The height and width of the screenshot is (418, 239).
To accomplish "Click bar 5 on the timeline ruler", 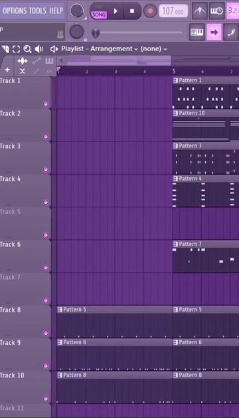I will pos(174,71).
